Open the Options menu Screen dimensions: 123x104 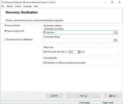click(10, 6)
